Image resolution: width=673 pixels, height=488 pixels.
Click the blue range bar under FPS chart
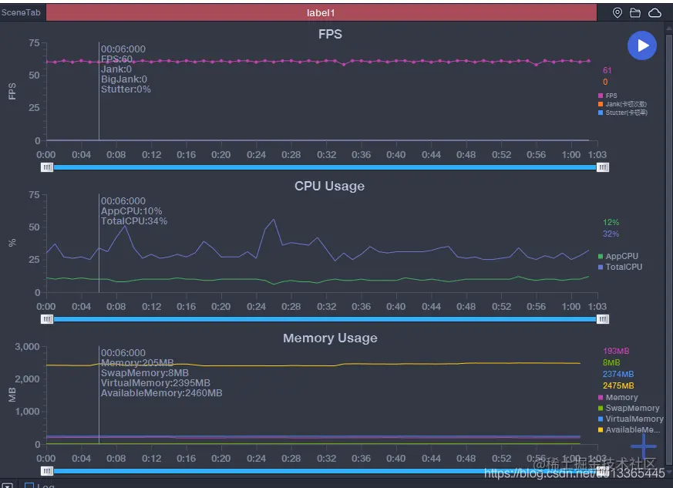tap(325, 167)
